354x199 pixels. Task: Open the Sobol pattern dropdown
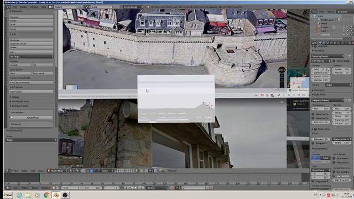[x=338, y=85]
